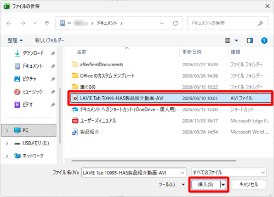Image resolution: width=274 pixels, height=197 pixels.
Task: Click the 挿入(S) button
Action: 206,184
